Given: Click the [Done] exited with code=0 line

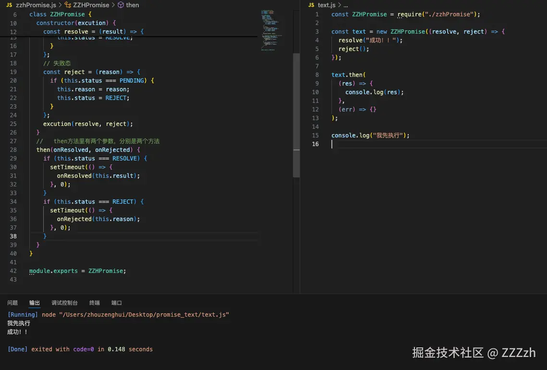Looking at the screenshot, I should (x=80, y=349).
